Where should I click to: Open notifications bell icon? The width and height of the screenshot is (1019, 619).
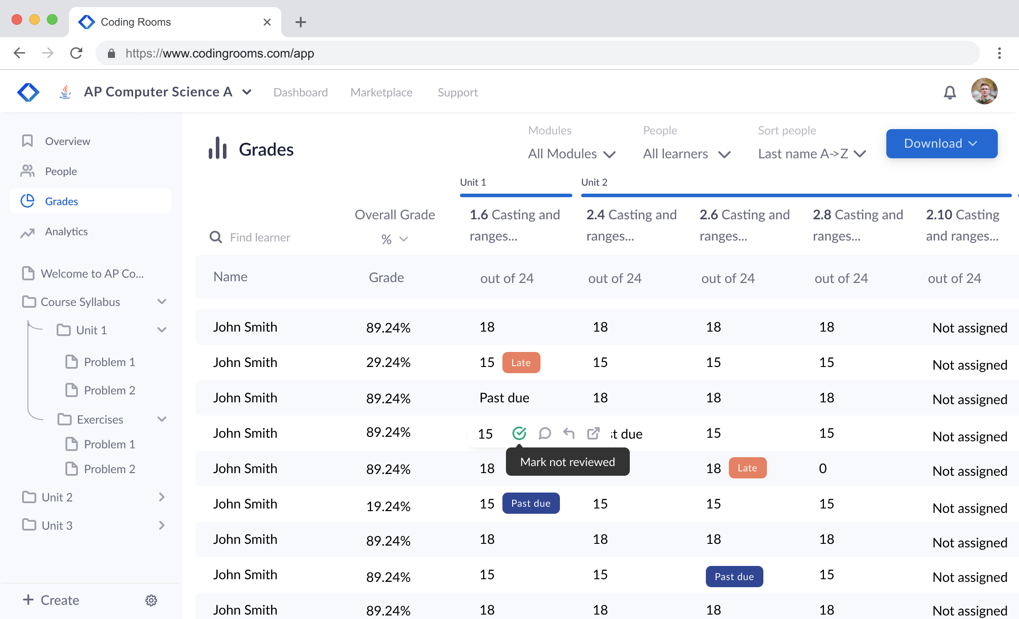[950, 92]
